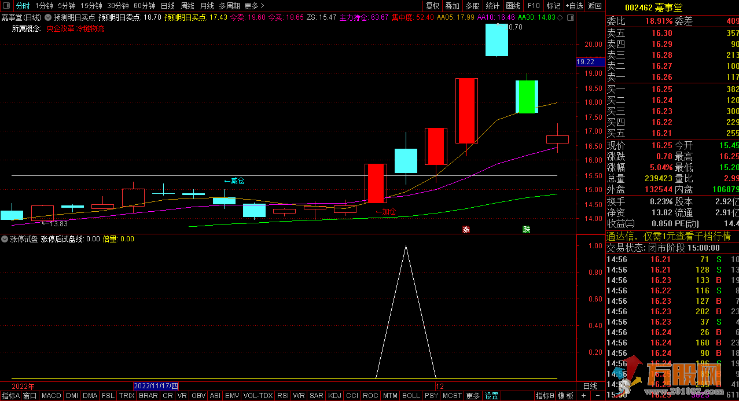Click the 叠加 overlay button
Screen dimensions: 739x401
click(x=453, y=6)
